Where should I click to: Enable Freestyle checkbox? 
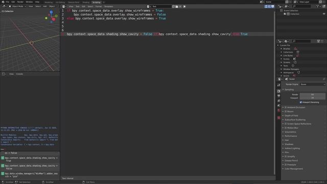[x=286, y=165]
